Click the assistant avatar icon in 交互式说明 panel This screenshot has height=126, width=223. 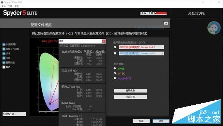[x=214, y=28]
